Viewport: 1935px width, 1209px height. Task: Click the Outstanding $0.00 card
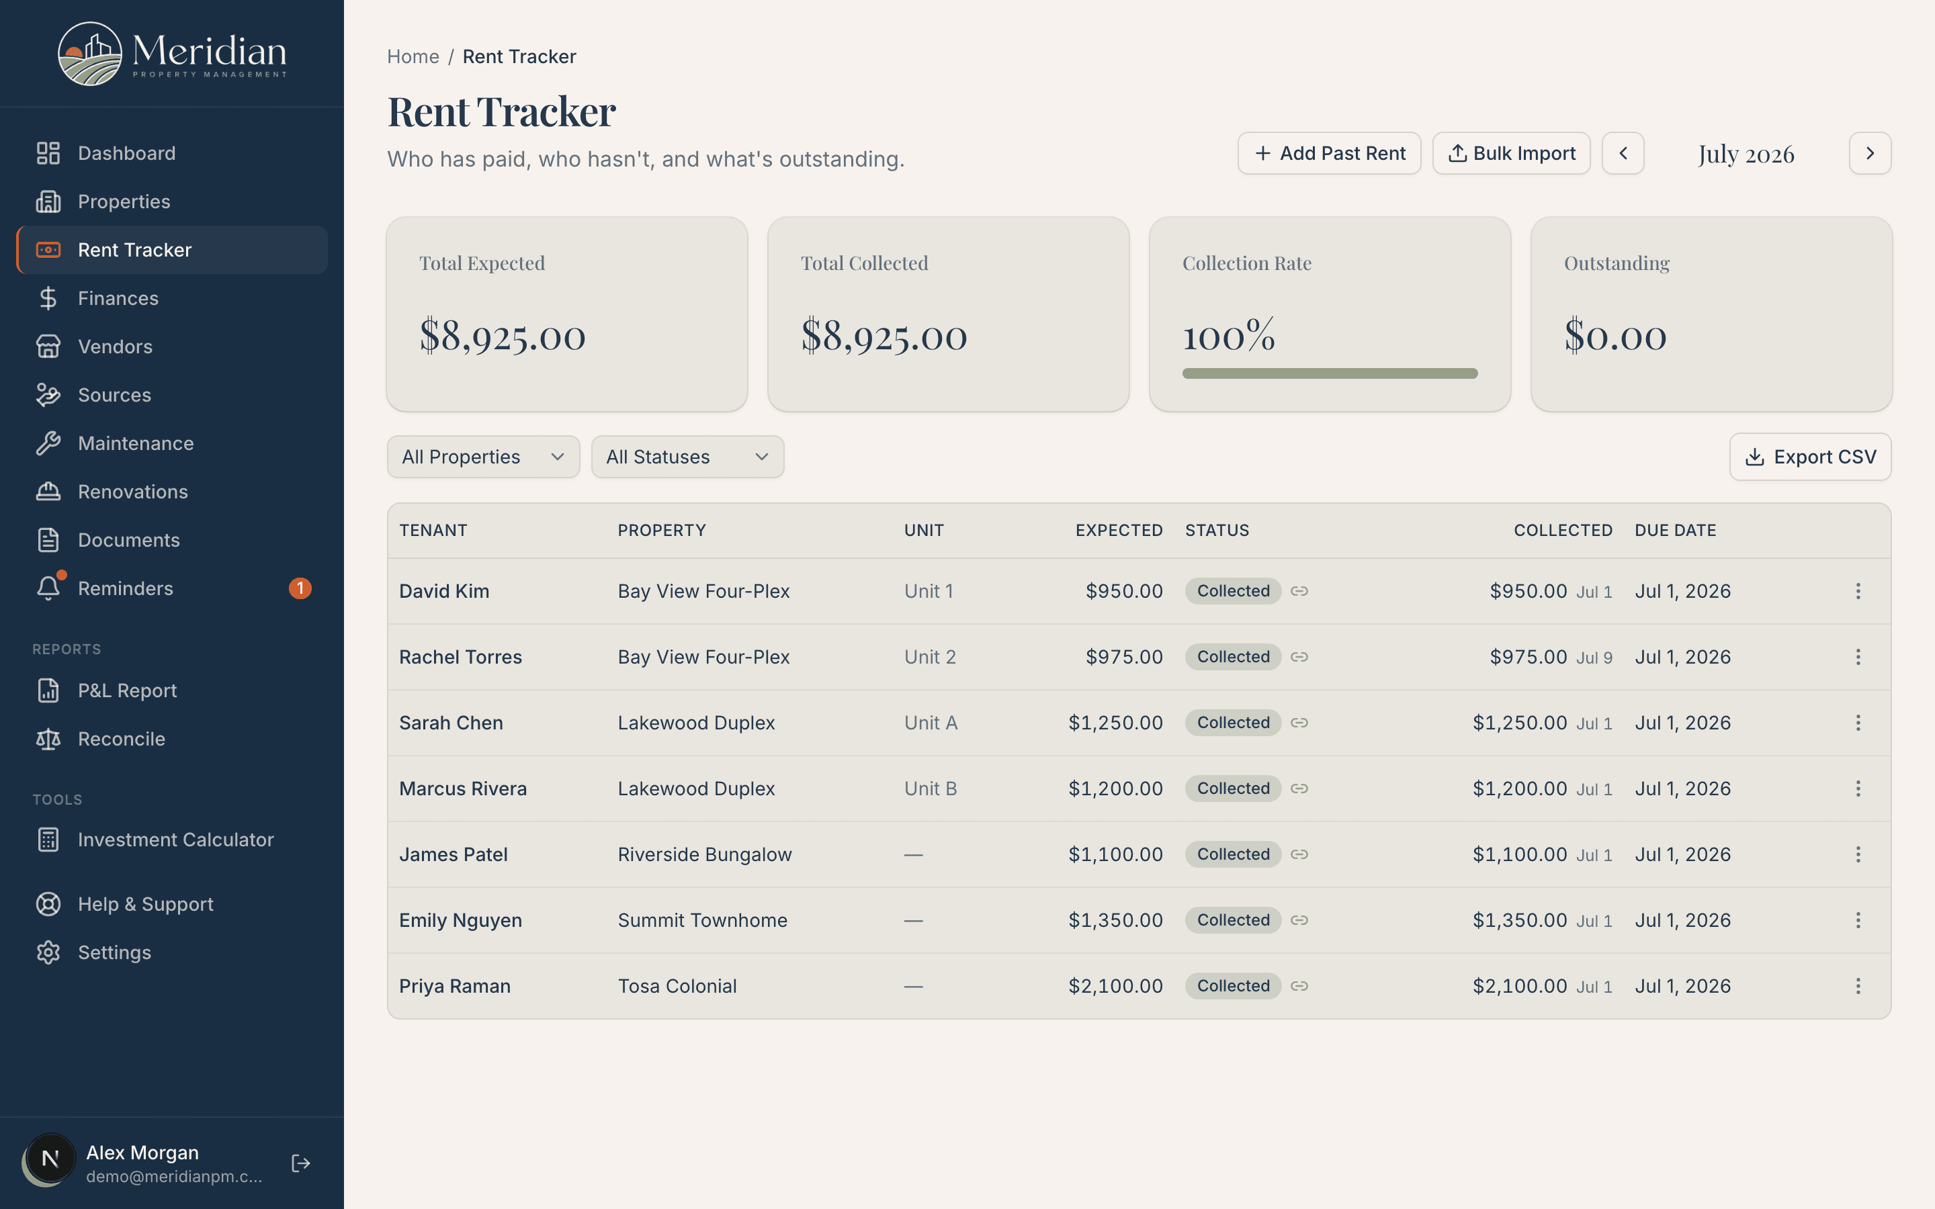pos(1711,314)
